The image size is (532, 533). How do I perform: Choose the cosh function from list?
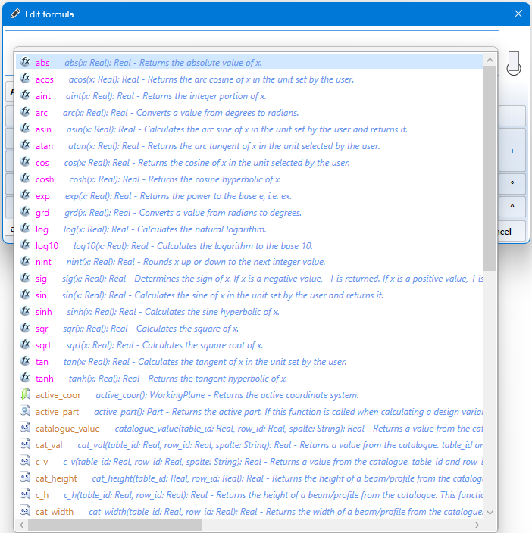(x=45, y=179)
